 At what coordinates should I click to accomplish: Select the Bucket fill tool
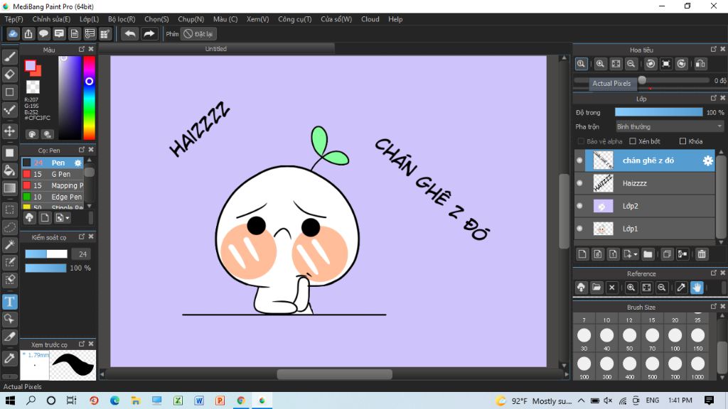point(10,170)
